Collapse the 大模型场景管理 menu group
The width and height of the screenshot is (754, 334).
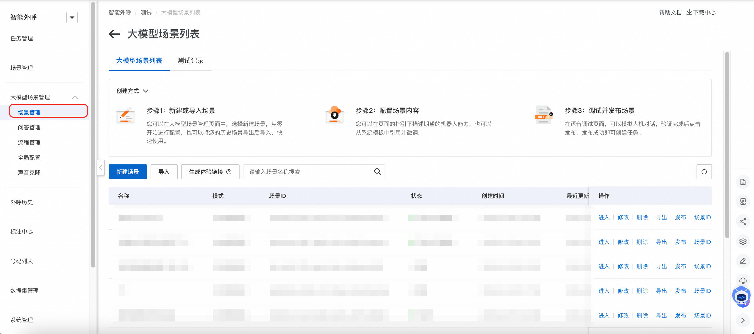coord(75,98)
